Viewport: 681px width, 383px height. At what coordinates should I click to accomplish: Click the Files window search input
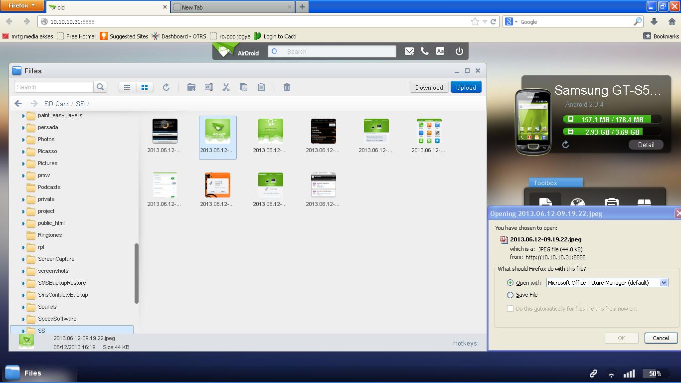(x=53, y=87)
